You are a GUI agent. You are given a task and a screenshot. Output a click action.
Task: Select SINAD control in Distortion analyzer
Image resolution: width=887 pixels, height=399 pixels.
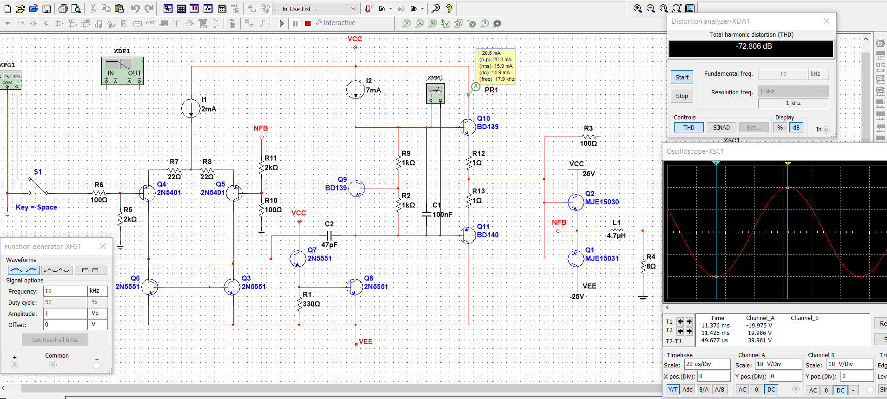pyautogui.click(x=722, y=127)
